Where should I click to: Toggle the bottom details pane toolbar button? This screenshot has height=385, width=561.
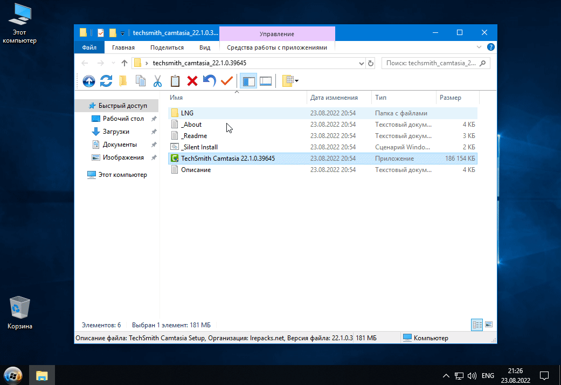(266, 81)
